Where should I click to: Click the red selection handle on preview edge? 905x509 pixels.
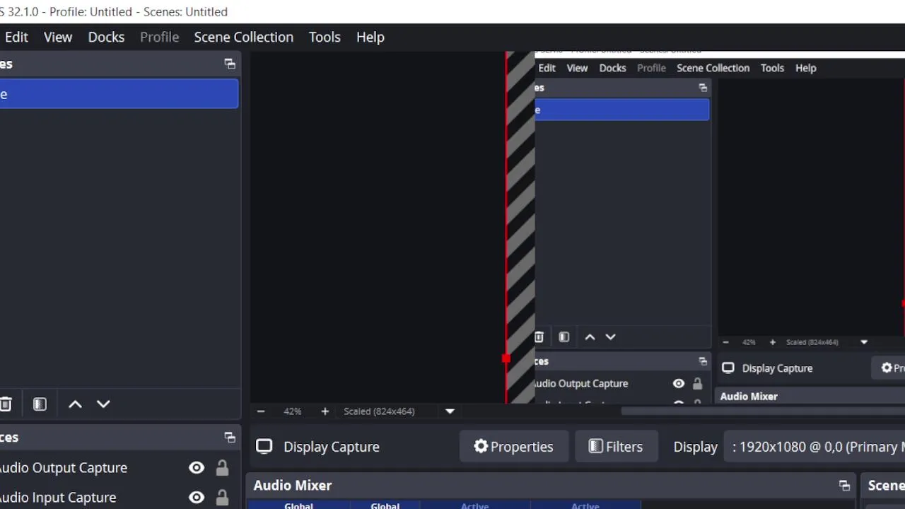pos(506,359)
